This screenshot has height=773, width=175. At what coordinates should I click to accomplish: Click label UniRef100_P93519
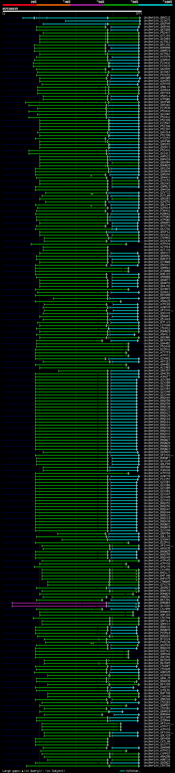point(157,633)
